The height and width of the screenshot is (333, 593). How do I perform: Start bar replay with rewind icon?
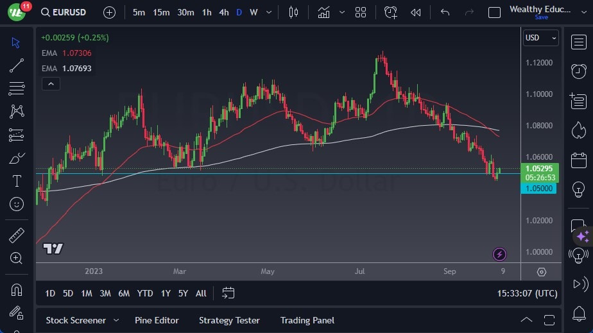416,12
